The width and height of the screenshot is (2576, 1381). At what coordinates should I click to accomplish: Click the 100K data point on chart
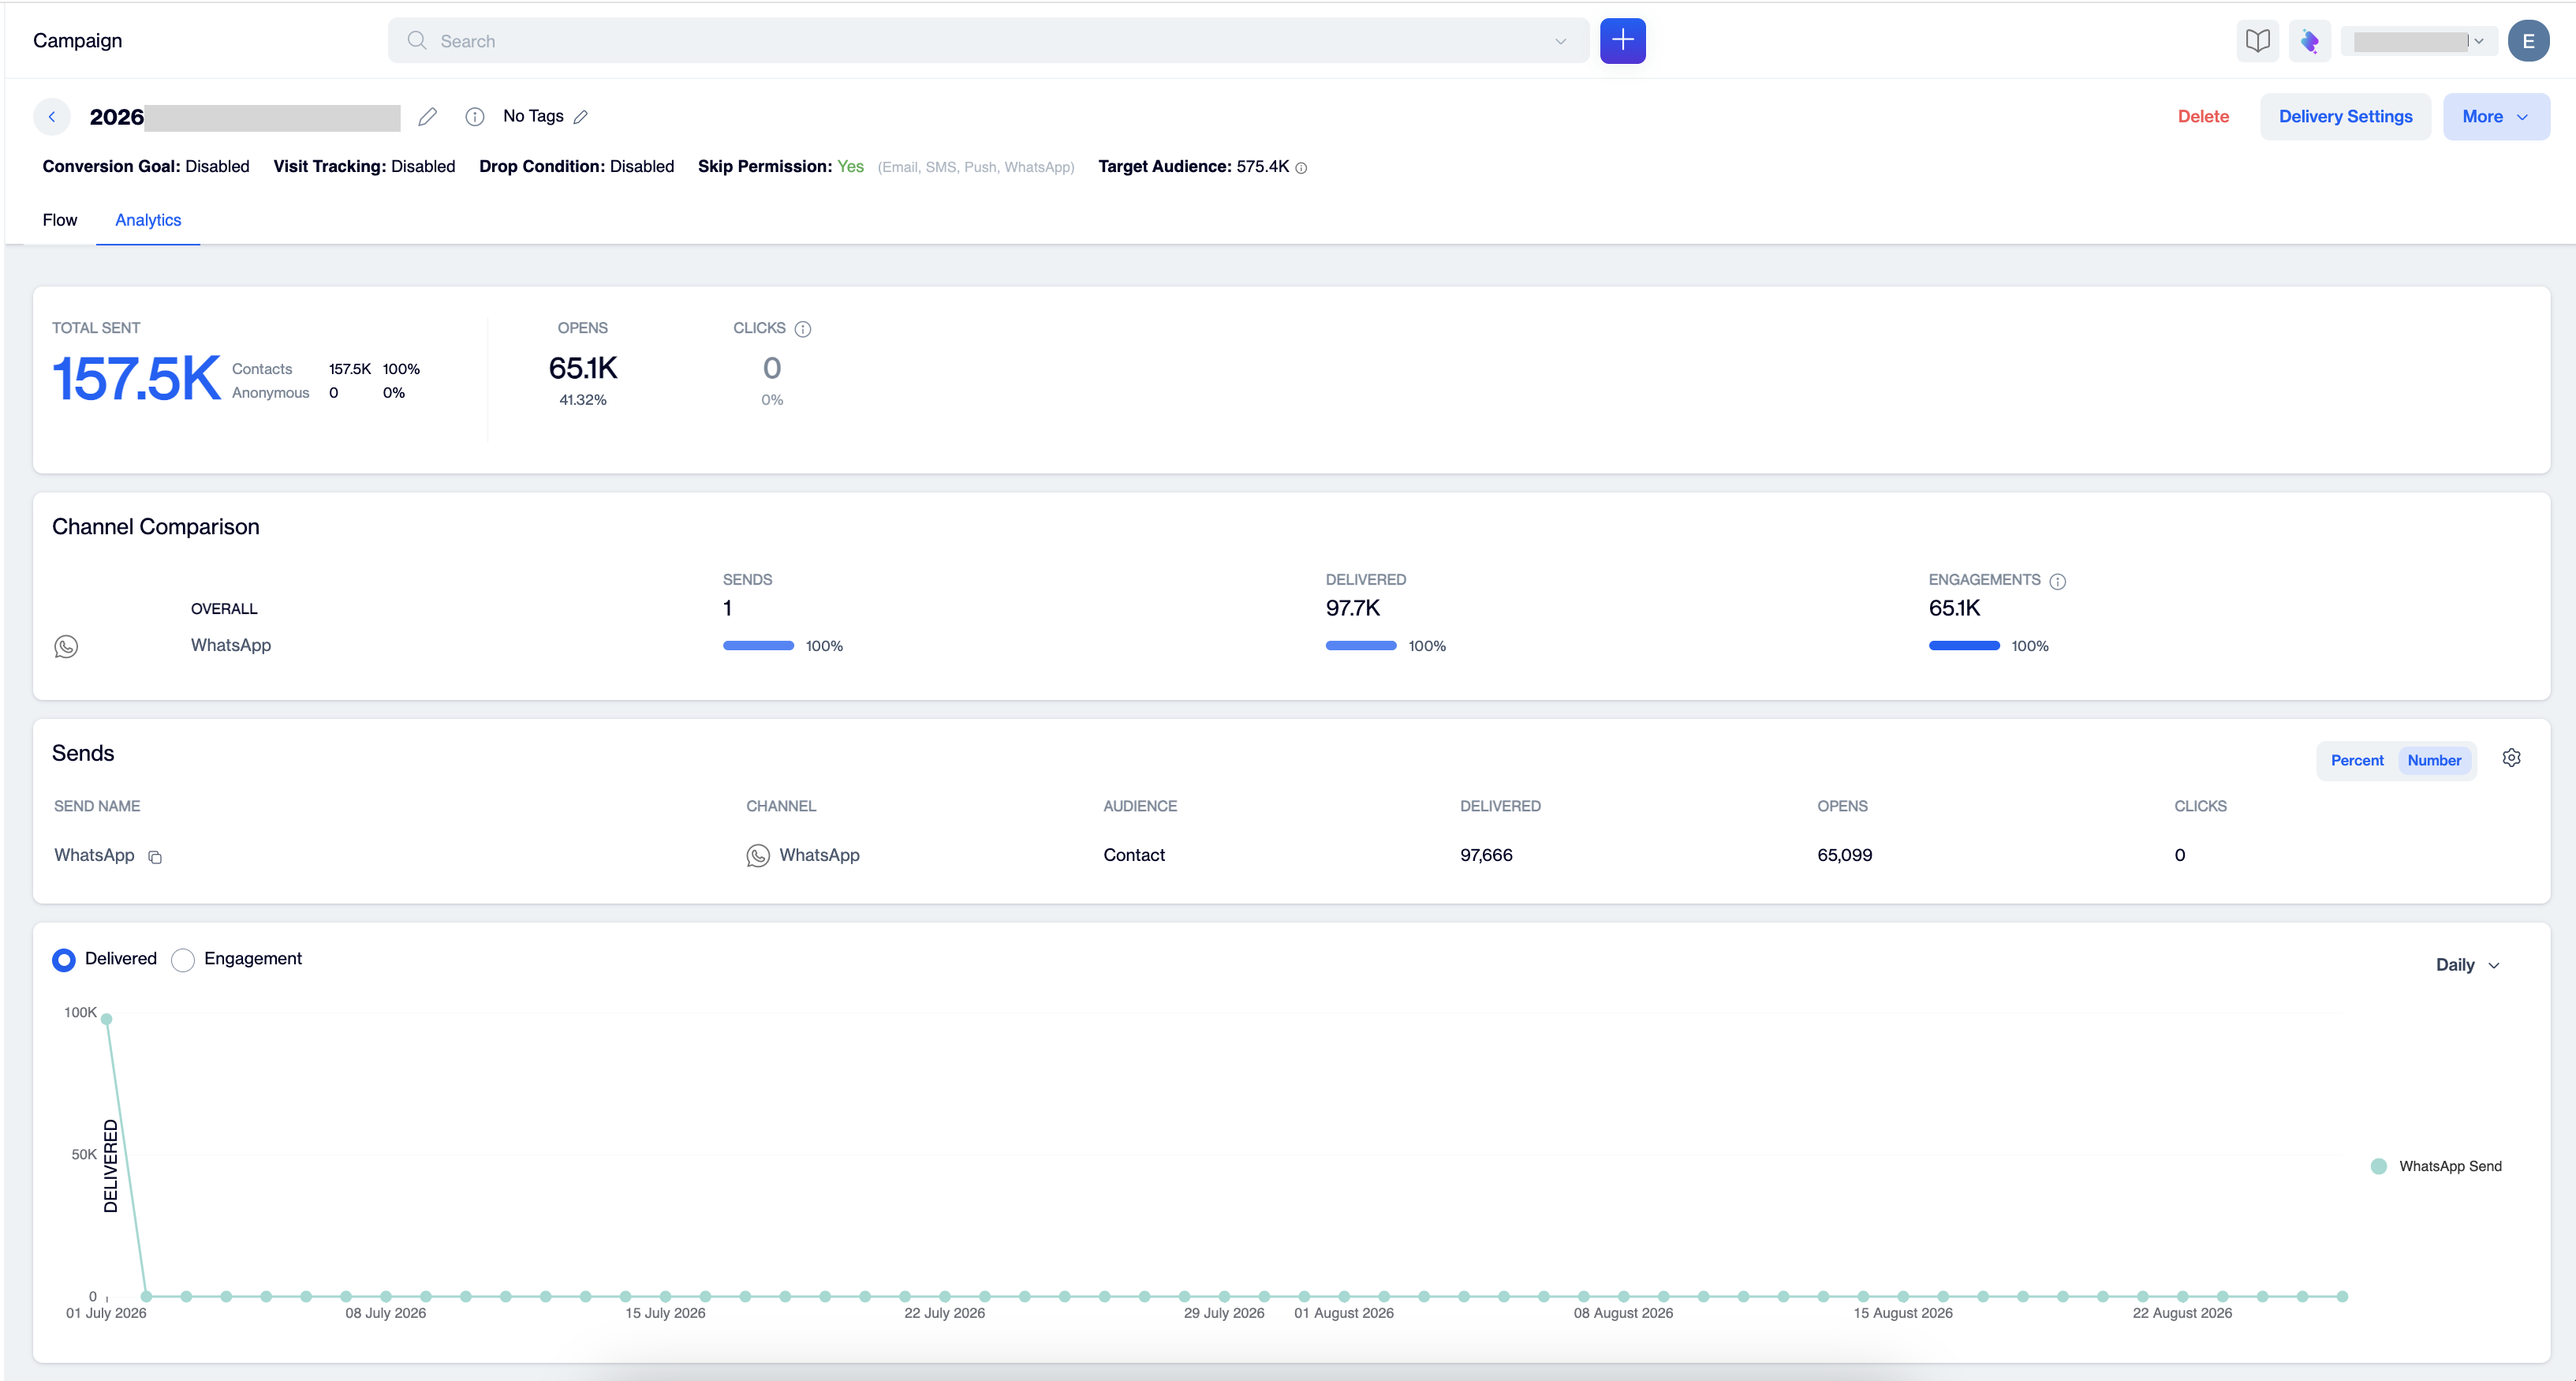click(106, 1019)
